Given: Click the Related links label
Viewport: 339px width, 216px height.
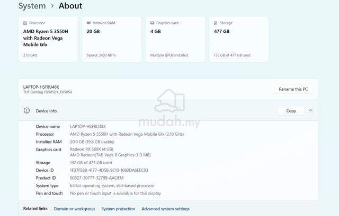Looking at the screenshot, I should (x=35, y=209).
